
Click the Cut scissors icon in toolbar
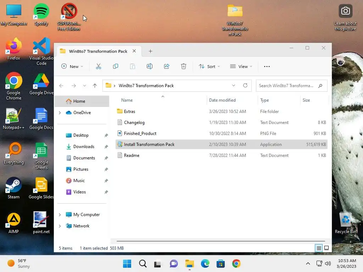[99, 66]
